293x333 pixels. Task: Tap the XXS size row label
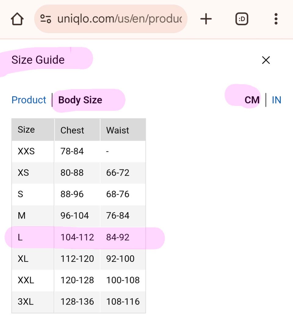[x=26, y=151]
